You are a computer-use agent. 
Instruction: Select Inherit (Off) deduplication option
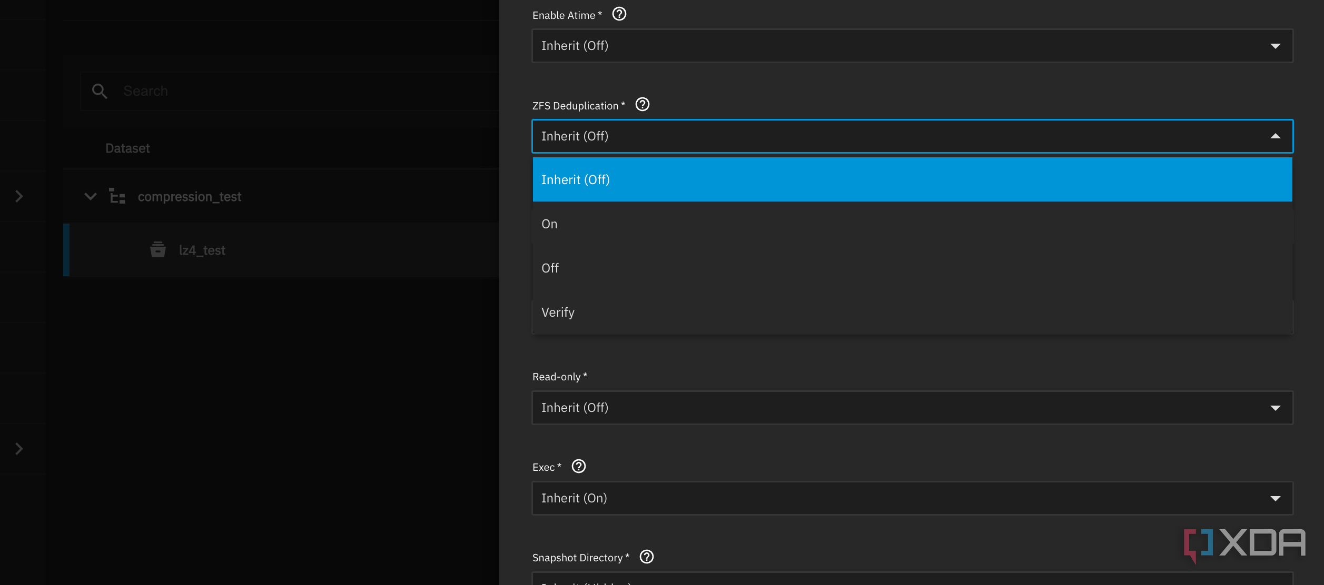[x=912, y=179]
